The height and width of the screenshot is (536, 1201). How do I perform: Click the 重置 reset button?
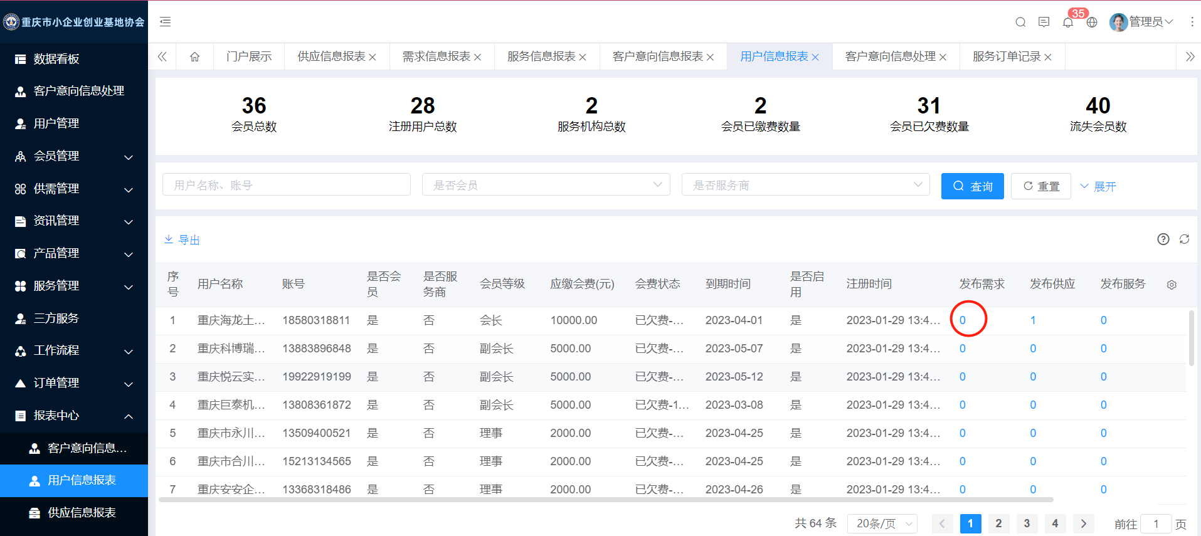(1041, 186)
